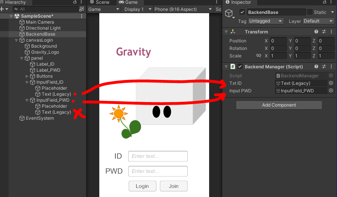Collapse the Backend Manager script foldout
Viewport: 337px width, 197px height.
point(226,67)
